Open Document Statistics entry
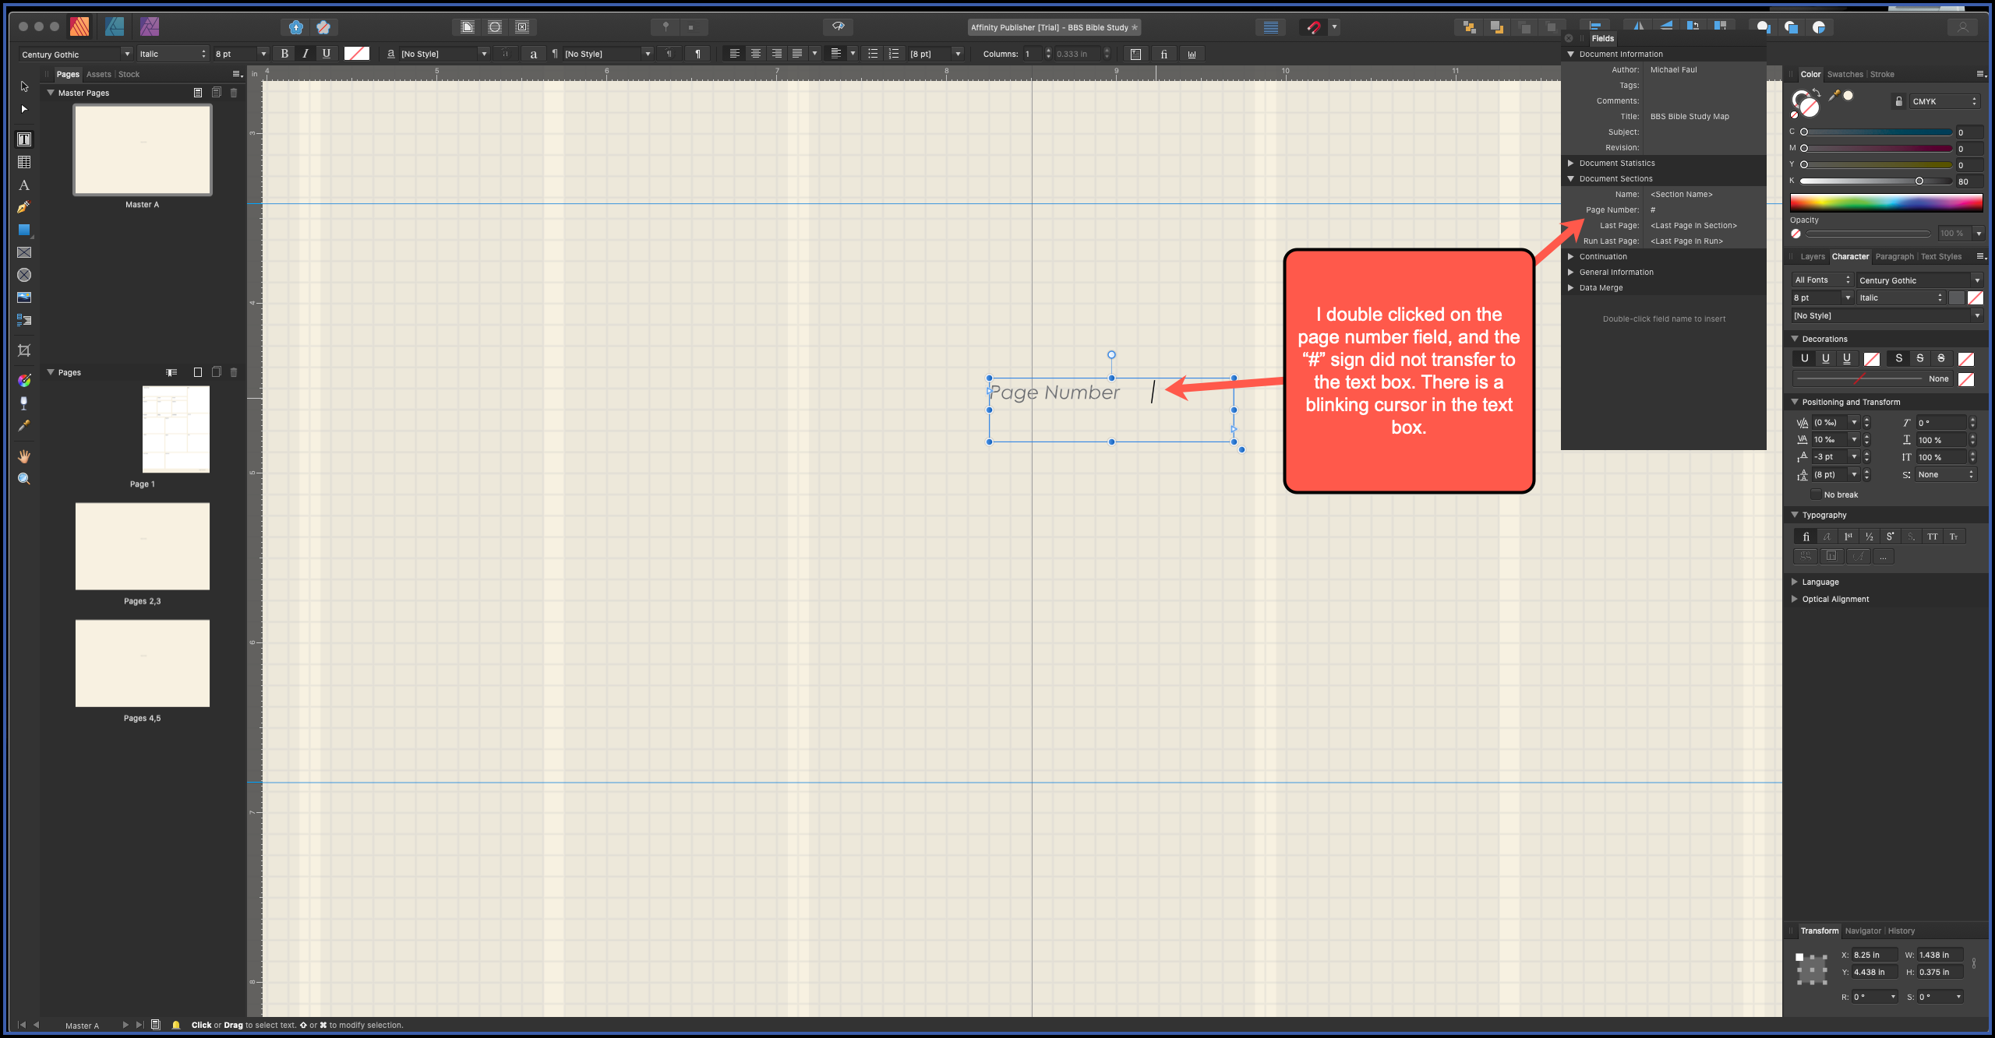 (x=1618, y=163)
